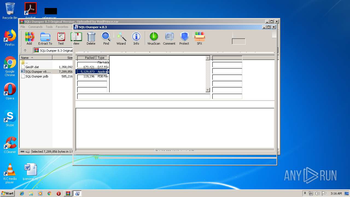Click the list scrollbar up arrow
The image size is (350, 197).
(x=208, y=58)
